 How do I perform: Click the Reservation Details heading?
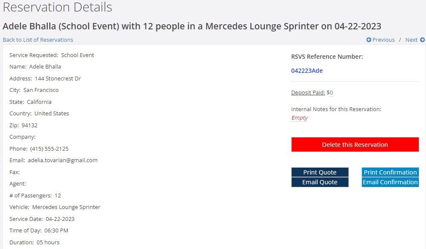point(57,7)
